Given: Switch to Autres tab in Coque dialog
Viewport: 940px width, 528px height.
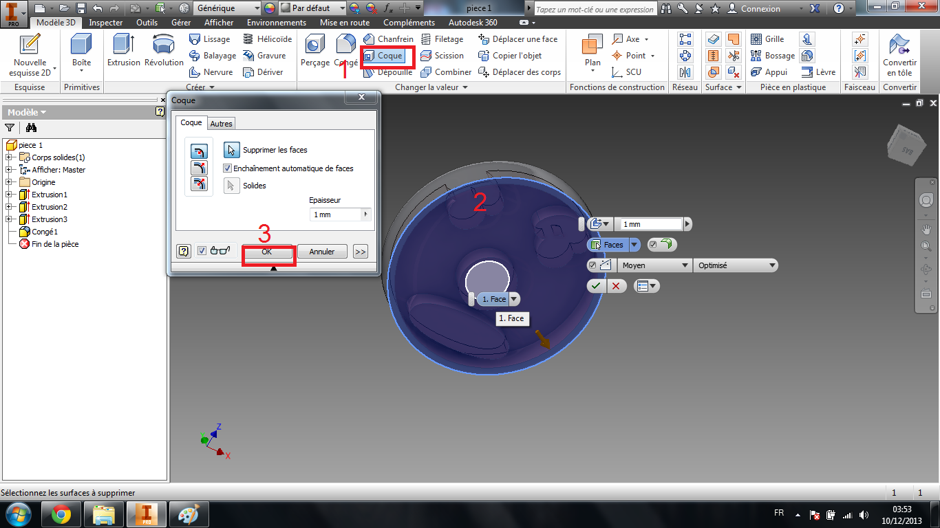Looking at the screenshot, I should point(221,124).
